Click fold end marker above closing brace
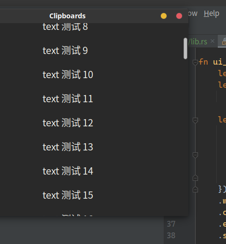Viewport: 226px width, 244px height. pos(195,178)
